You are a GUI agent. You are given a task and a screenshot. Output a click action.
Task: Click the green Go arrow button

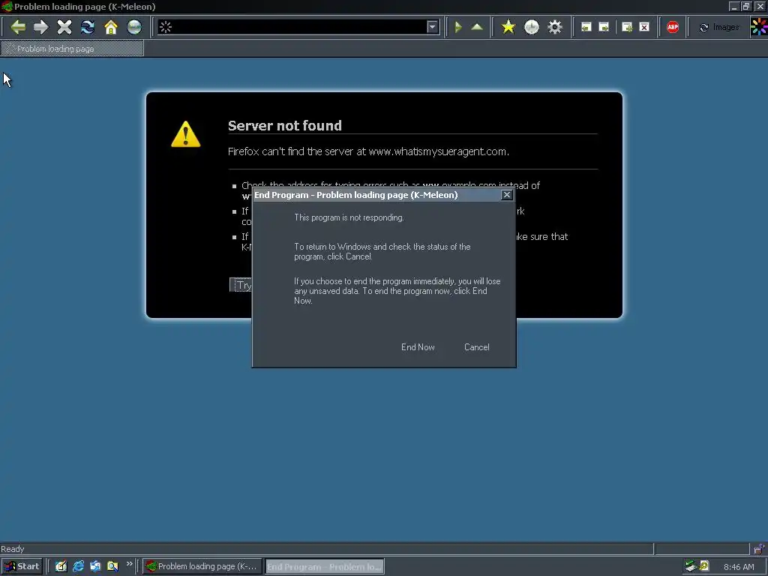coord(458,27)
